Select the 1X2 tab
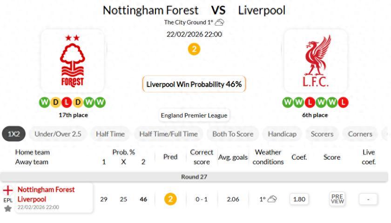Viewport: 391px width, 223px height. point(14,134)
